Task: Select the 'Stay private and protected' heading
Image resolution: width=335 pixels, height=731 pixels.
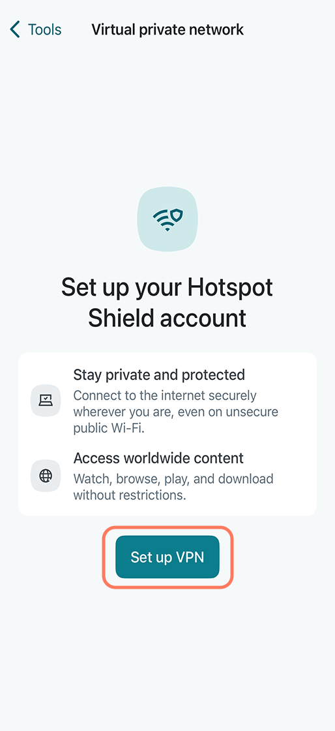Action: pyautogui.click(x=159, y=375)
